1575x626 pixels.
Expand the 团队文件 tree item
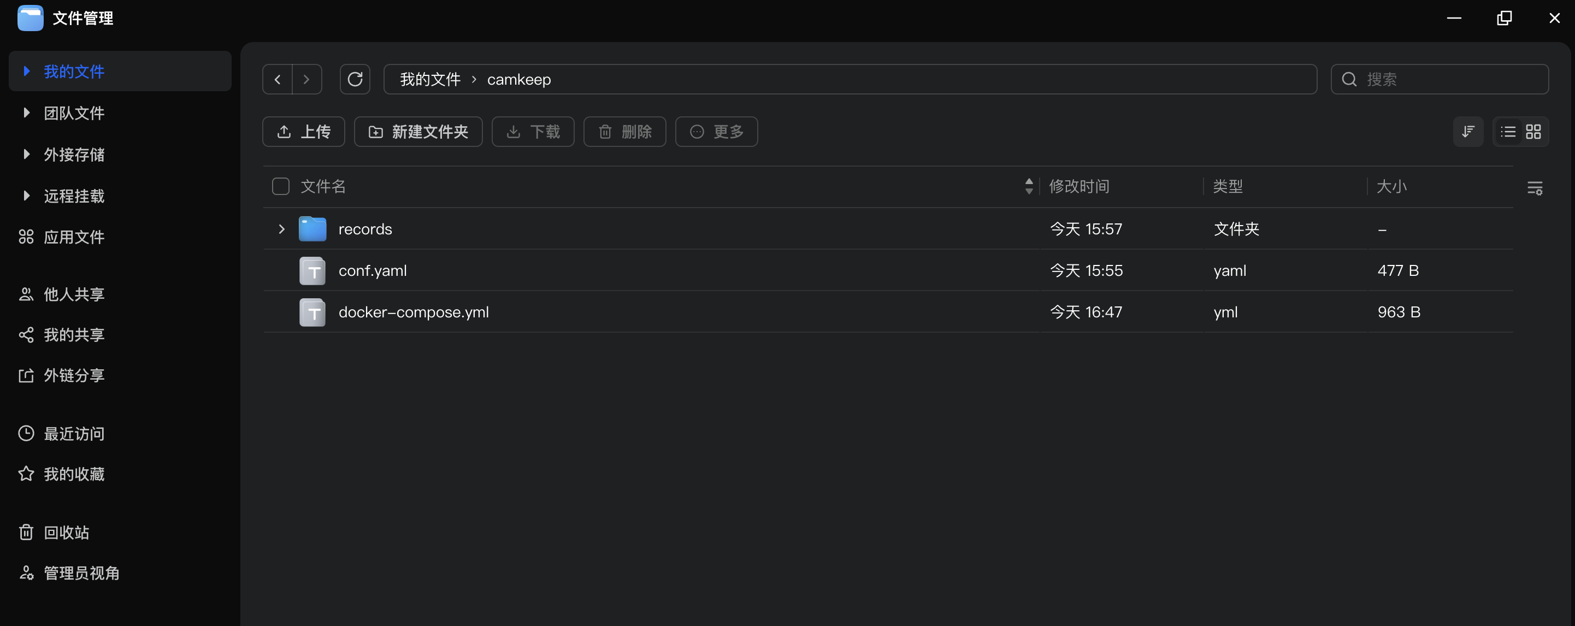[x=26, y=113]
